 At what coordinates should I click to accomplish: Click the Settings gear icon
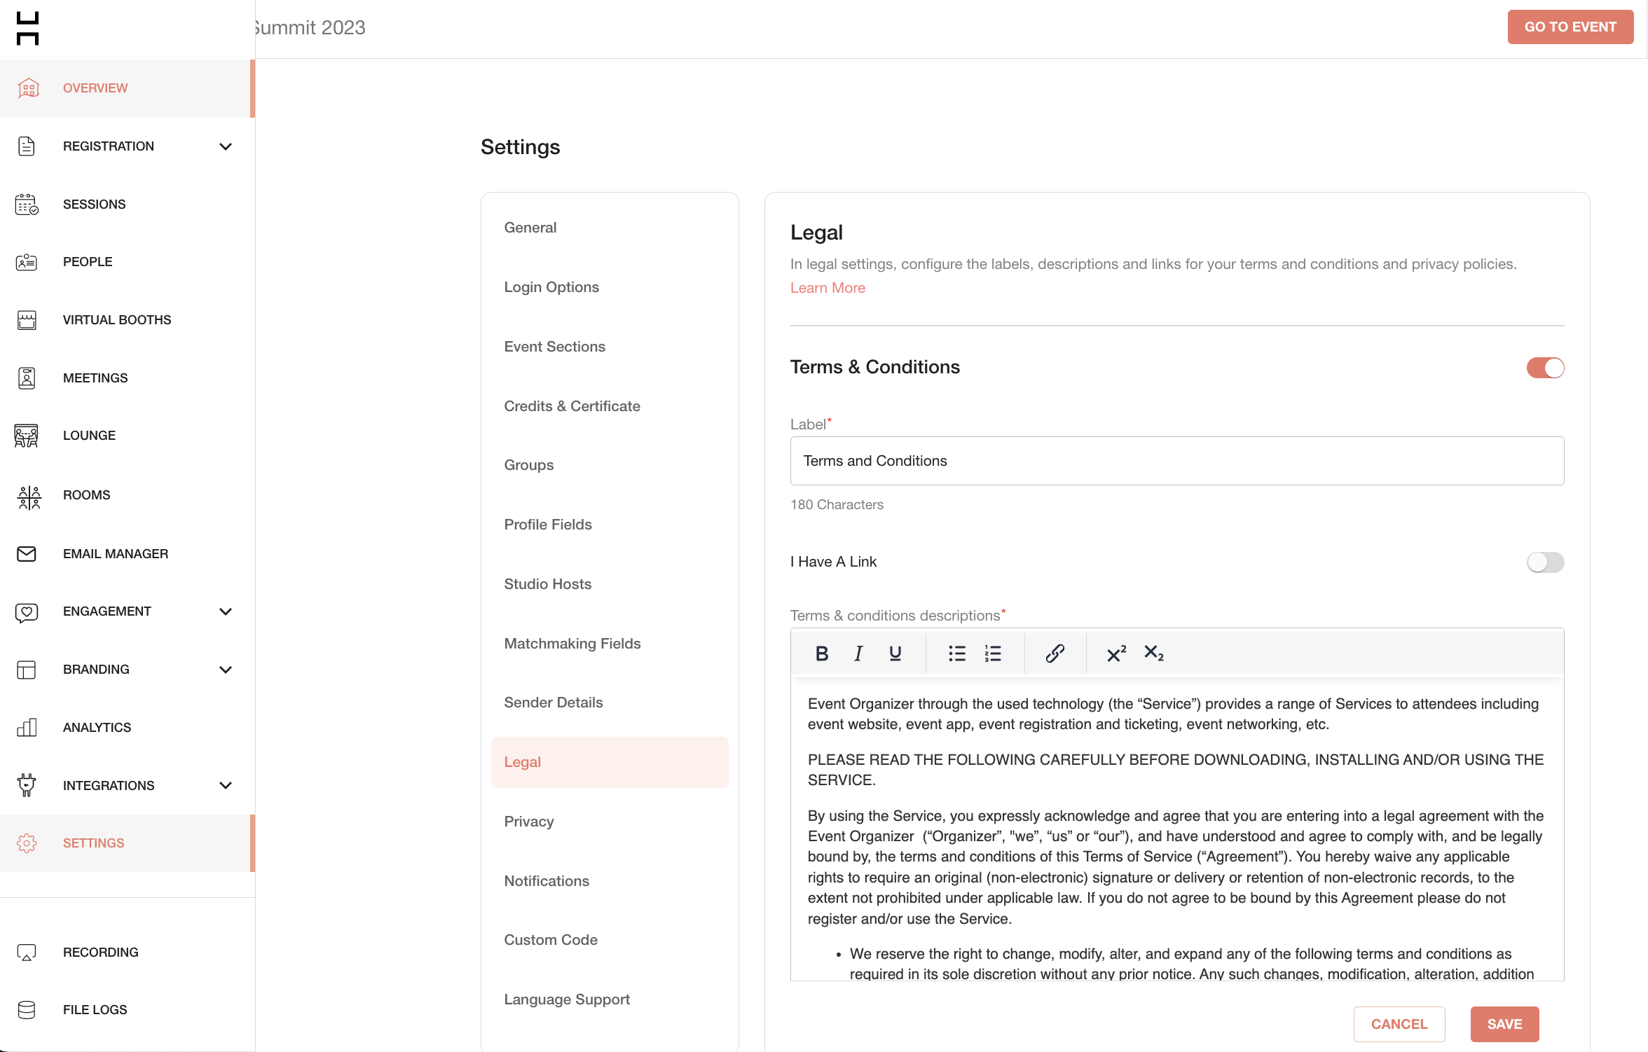tap(27, 843)
